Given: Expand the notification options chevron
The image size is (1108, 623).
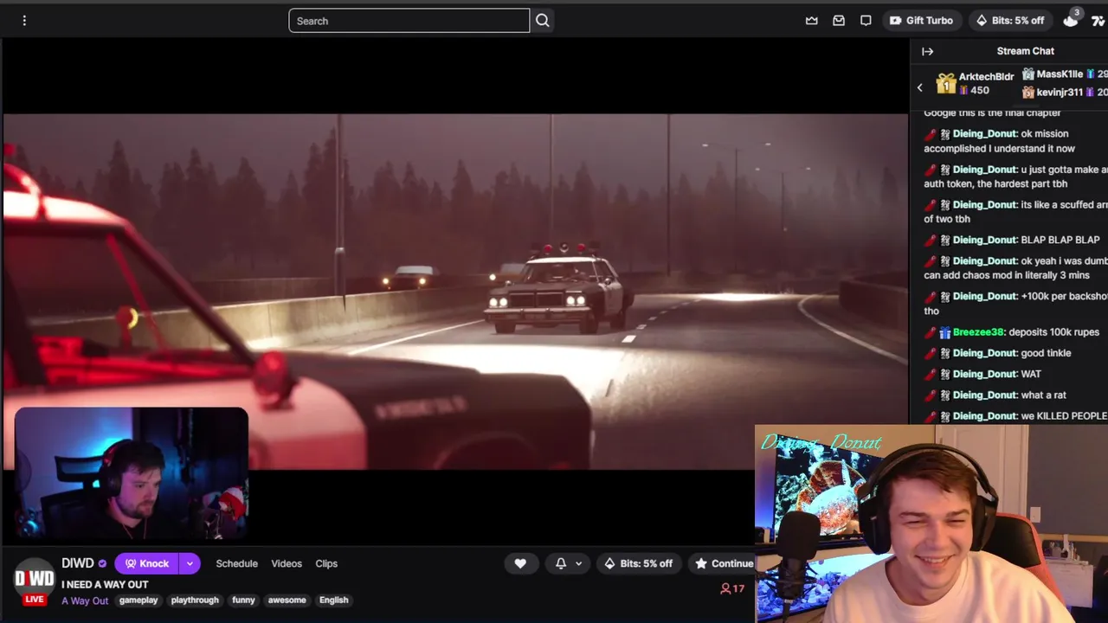Looking at the screenshot, I should (x=578, y=563).
